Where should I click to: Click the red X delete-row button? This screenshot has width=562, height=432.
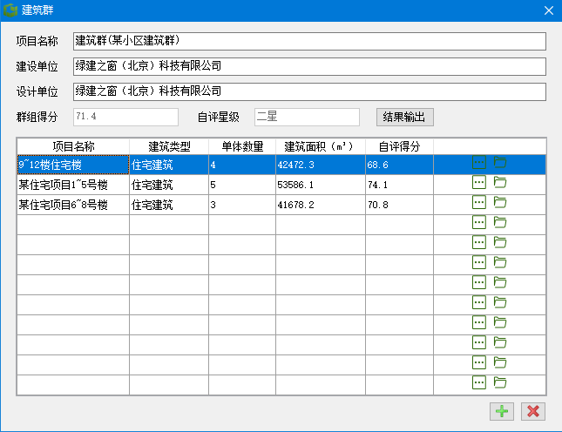533,412
